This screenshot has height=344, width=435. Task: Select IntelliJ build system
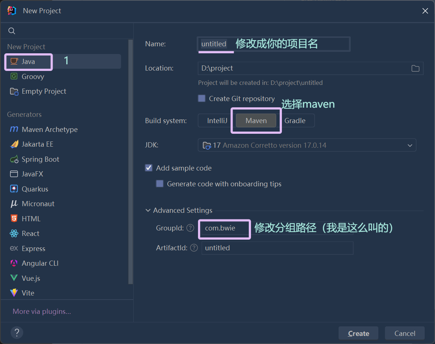pos(217,121)
